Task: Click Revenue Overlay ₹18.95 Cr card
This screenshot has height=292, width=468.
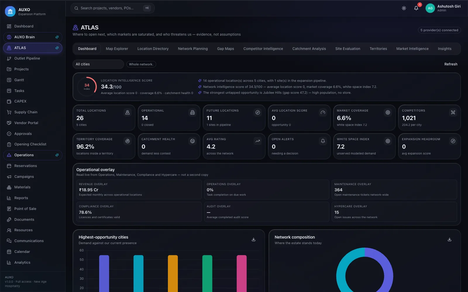Action: click(139, 190)
